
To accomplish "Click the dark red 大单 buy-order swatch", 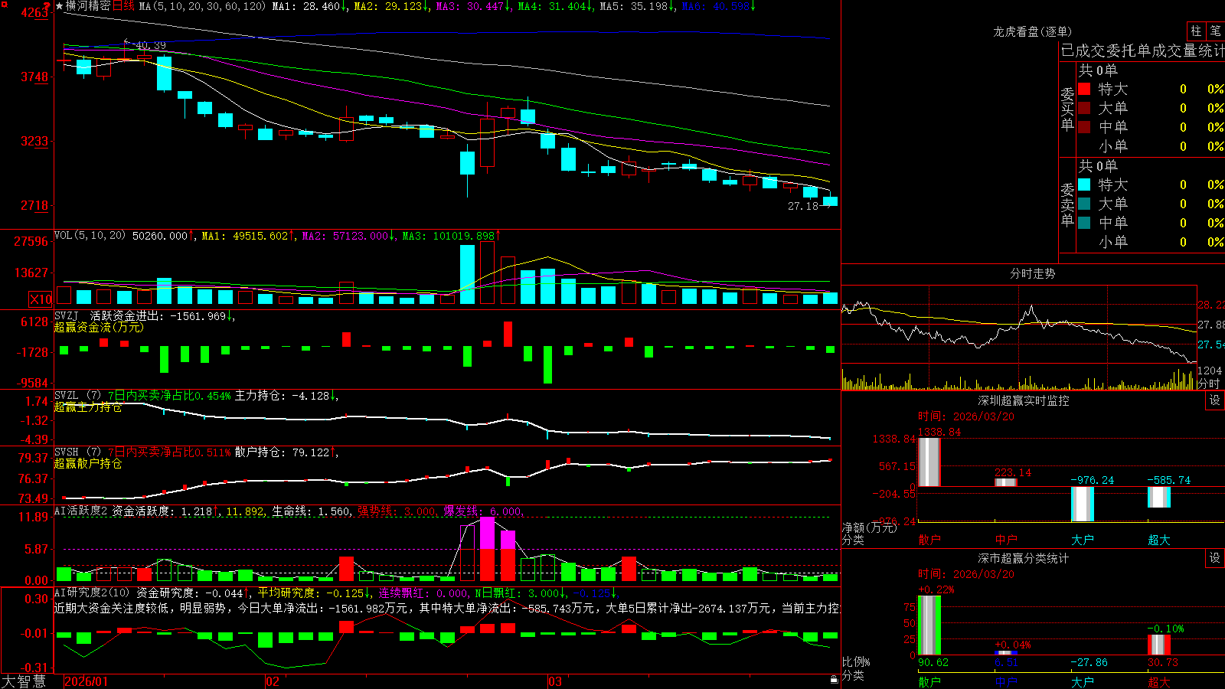I will click(1084, 108).
